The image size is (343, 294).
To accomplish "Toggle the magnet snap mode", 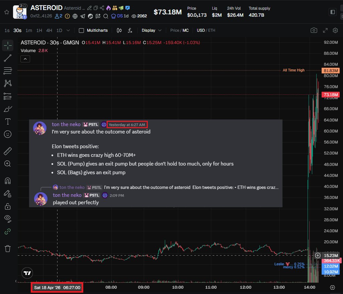I will [8, 181].
